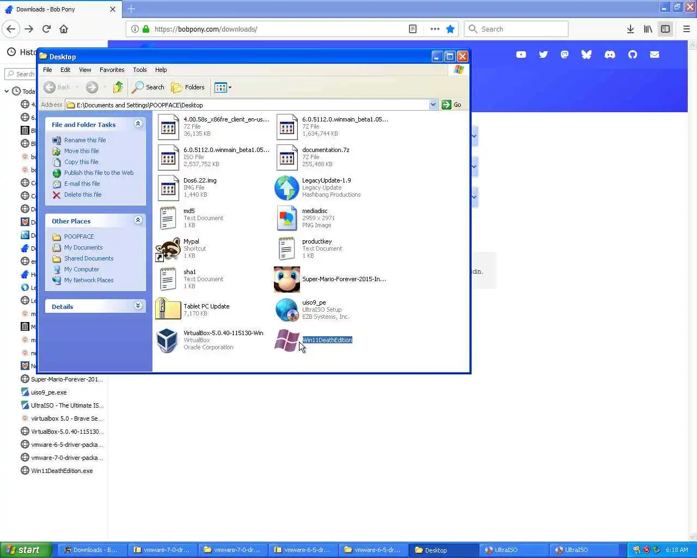This screenshot has width=697, height=558.
Task: Click the Explorer Up folder toolbar icon
Action: click(x=118, y=87)
